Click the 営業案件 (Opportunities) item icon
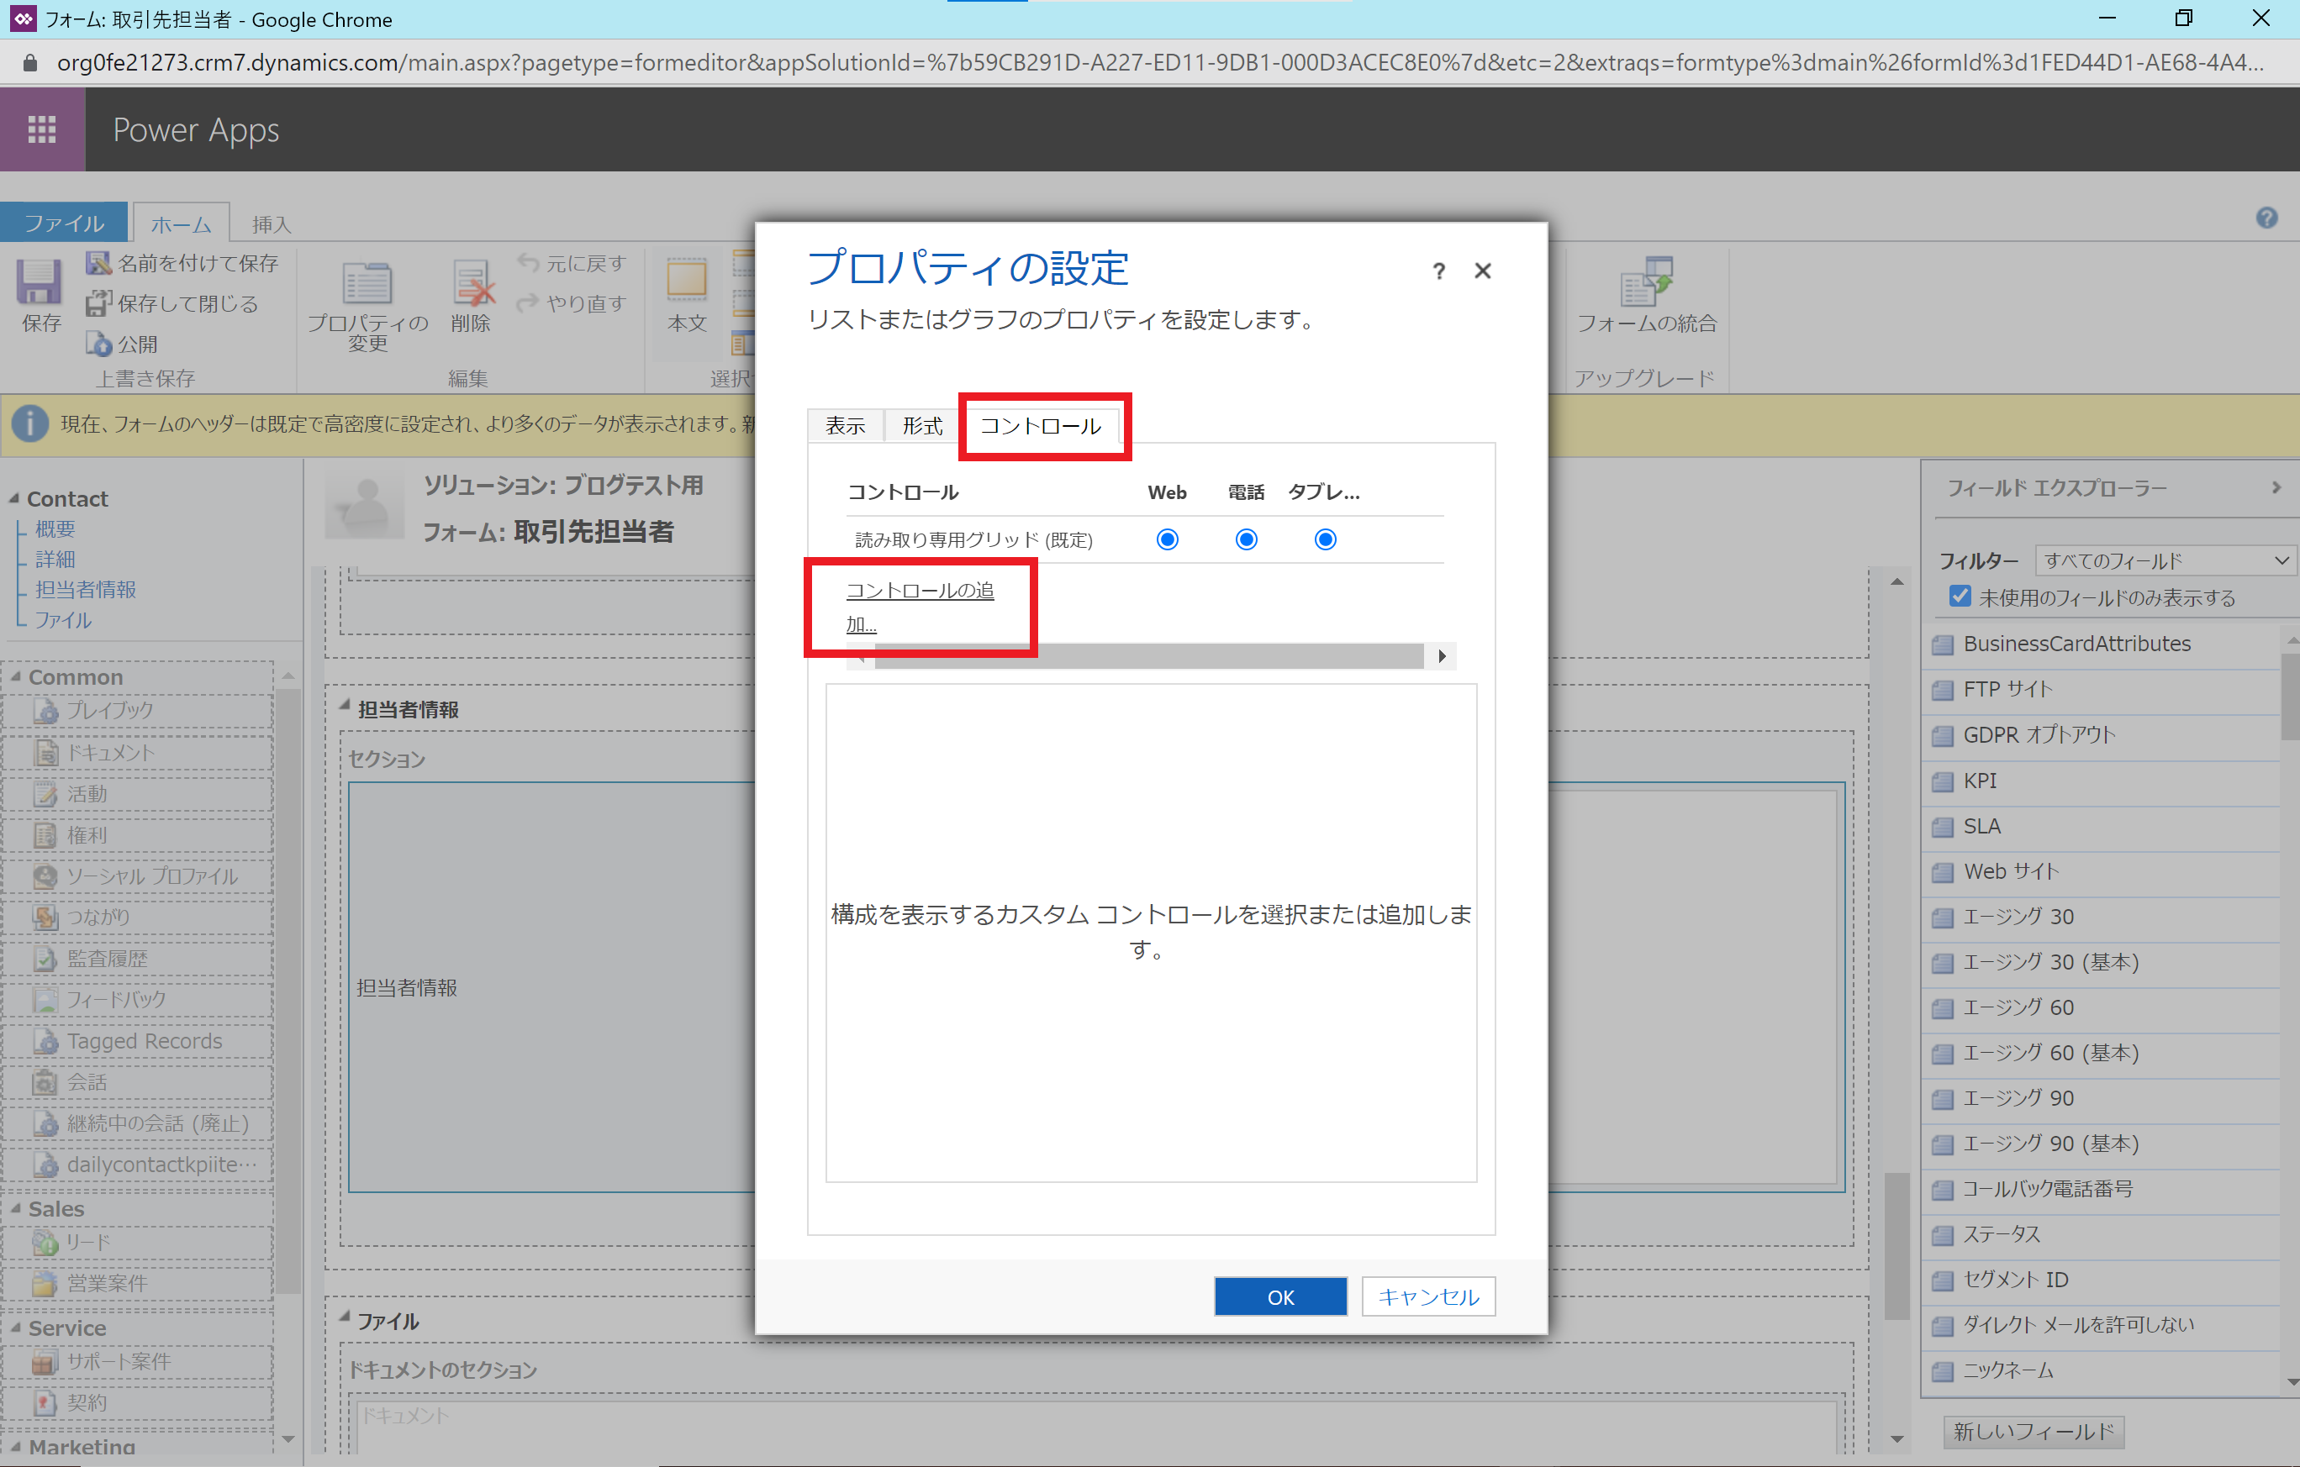The width and height of the screenshot is (2300, 1467). (46, 1283)
